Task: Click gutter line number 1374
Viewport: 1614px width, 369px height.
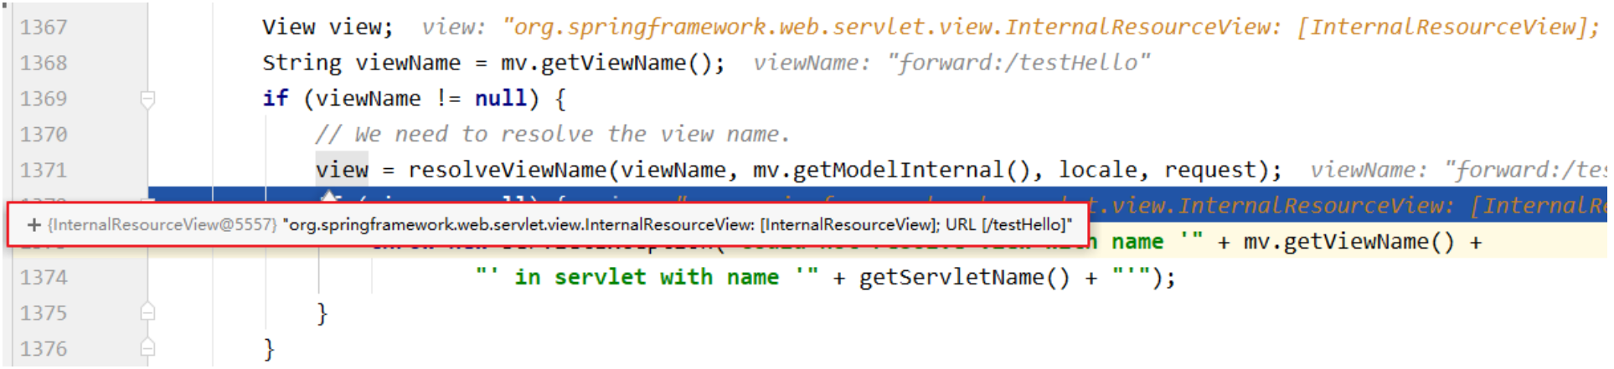Action: (44, 278)
